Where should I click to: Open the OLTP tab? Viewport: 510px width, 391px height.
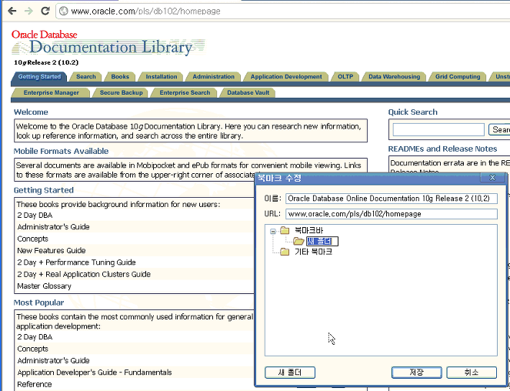pyautogui.click(x=345, y=77)
